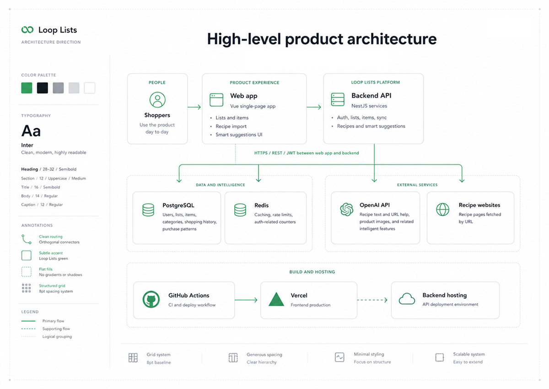This screenshot has width=549, height=389.
Task: Select the medium gray palette swatch
Action: click(x=58, y=88)
